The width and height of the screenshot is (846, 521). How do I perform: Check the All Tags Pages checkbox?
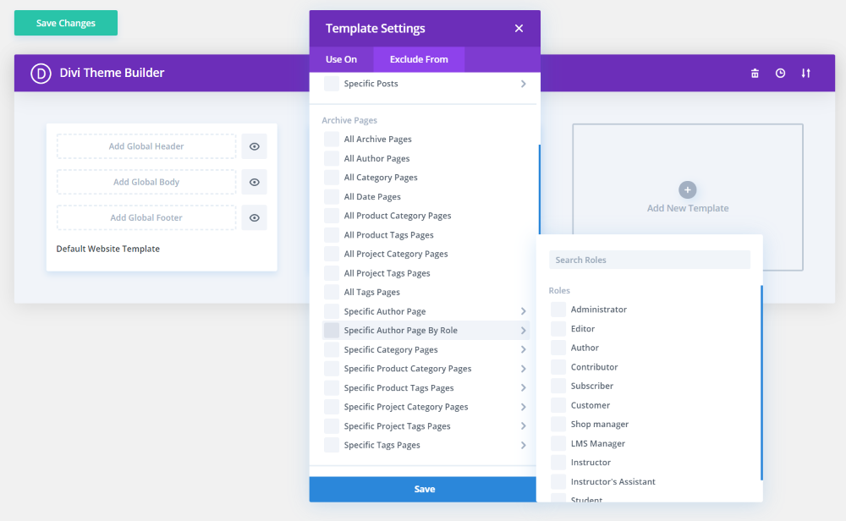332,293
